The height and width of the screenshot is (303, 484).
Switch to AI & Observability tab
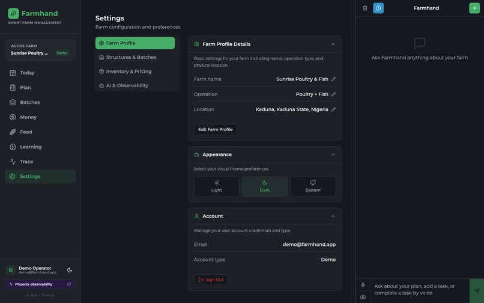[135, 85]
